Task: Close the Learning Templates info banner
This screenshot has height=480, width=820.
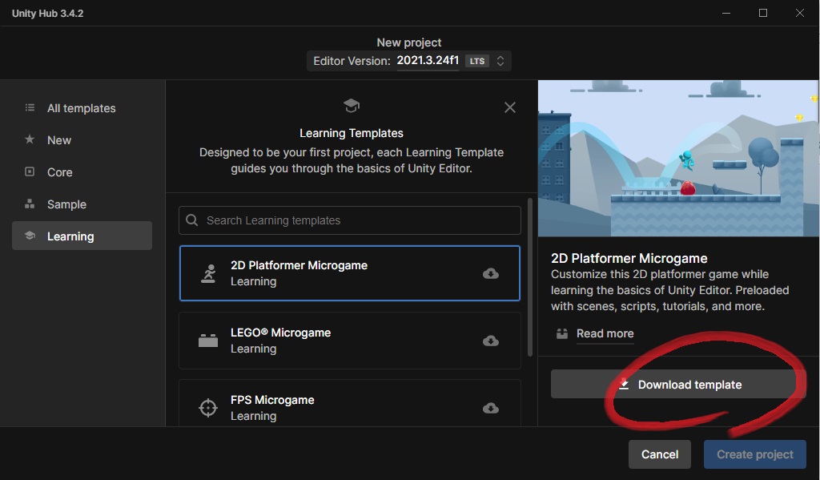Action: [x=510, y=107]
